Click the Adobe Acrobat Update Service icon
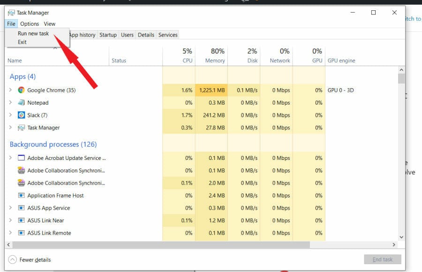This screenshot has width=422, height=272. (21, 158)
